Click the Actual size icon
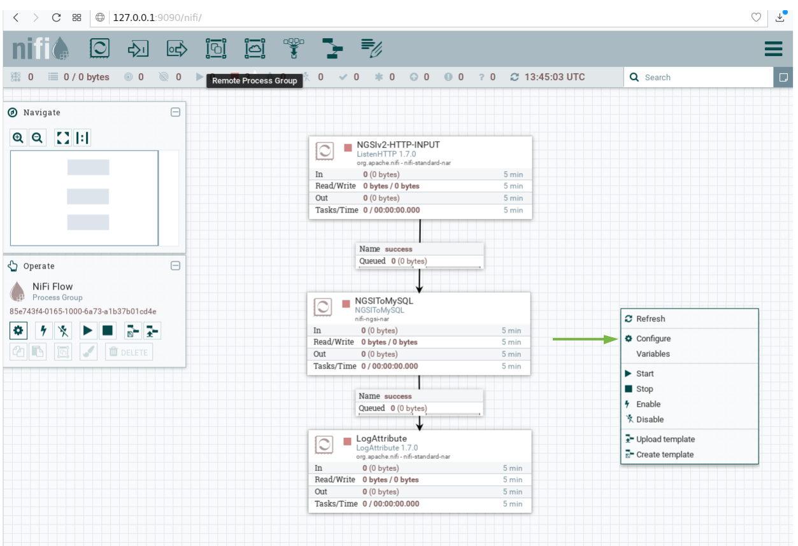 tap(81, 137)
